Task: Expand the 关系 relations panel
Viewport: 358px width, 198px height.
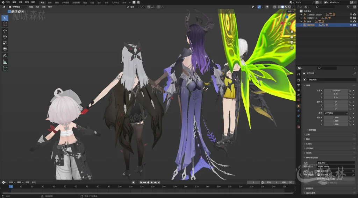Action: click(308, 135)
